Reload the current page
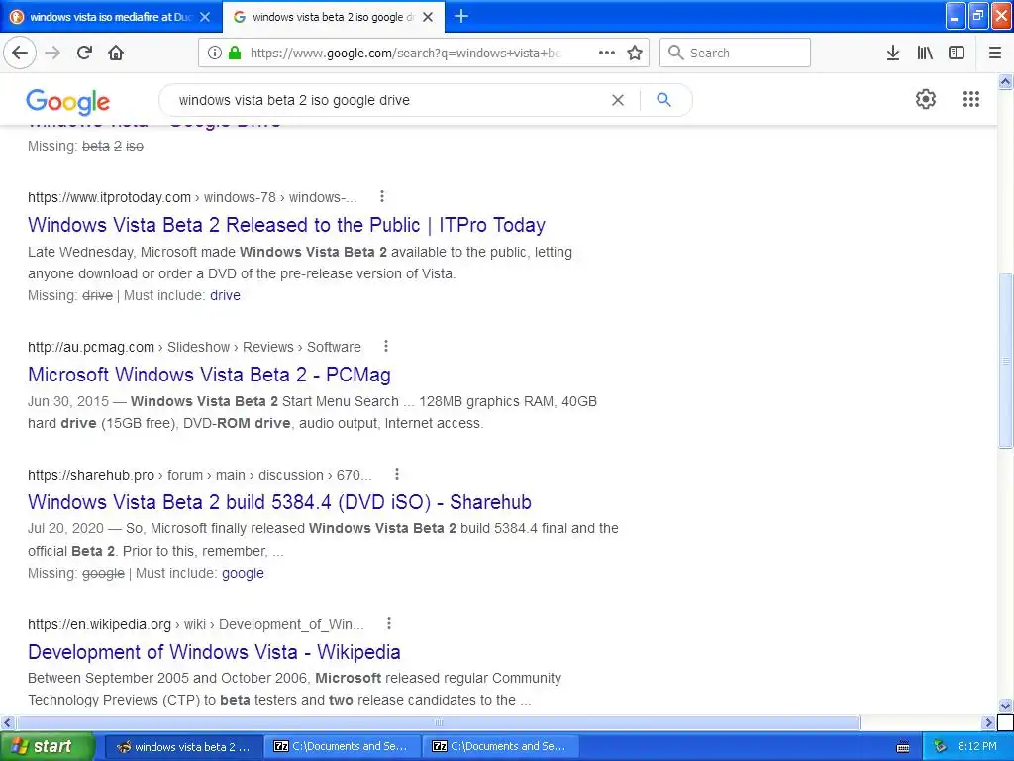The height and width of the screenshot is (761, 1014). click(85, 53)
